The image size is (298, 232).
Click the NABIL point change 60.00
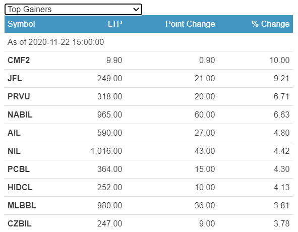pos(205,114)
